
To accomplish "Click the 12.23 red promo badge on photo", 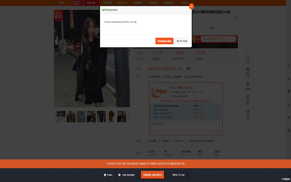I will point(58,15).
